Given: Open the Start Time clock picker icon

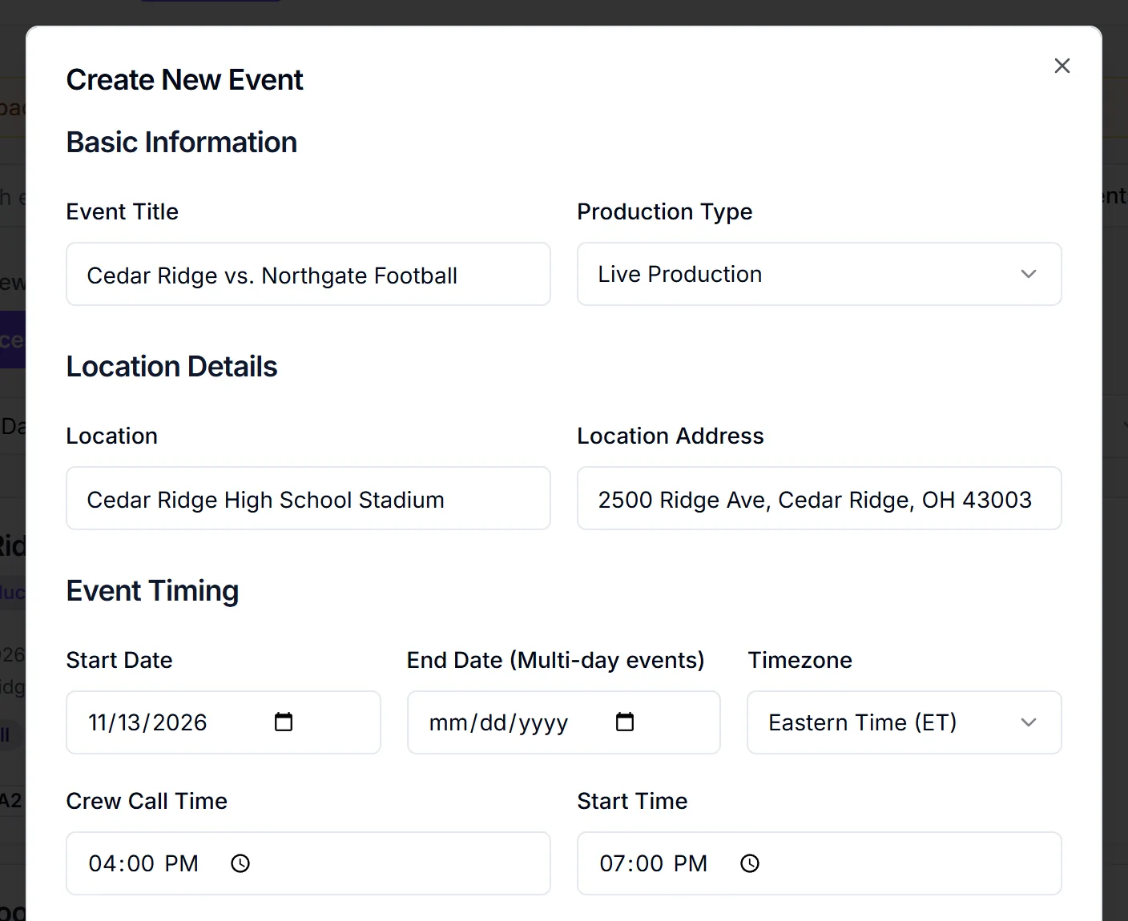Looking at the screenshot, I should pos(750,863).
